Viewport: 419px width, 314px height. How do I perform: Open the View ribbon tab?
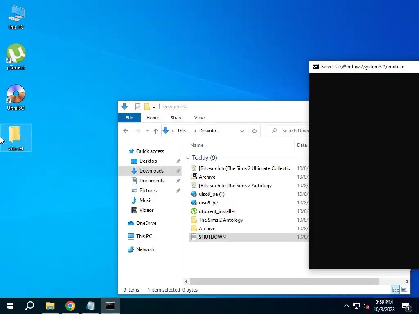tap(199, 118)
